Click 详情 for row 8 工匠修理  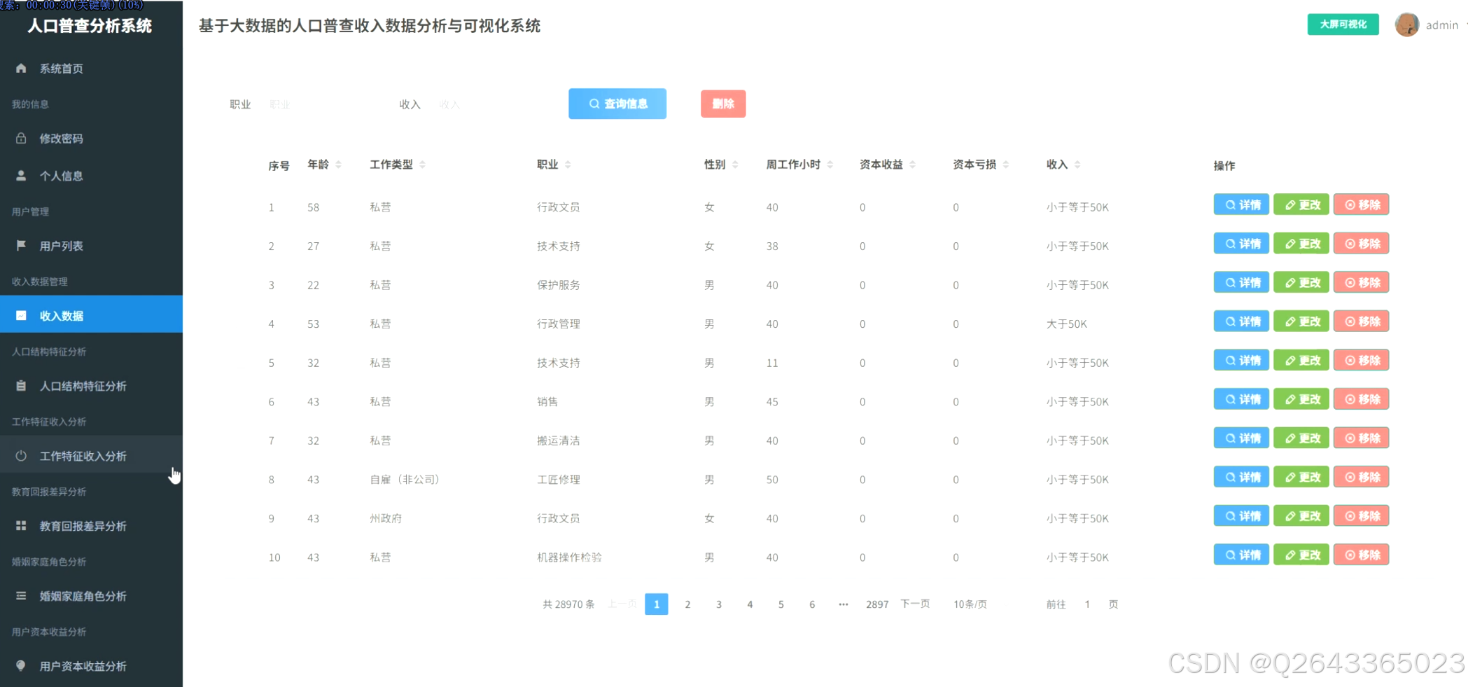click(x=1241, y=477)
